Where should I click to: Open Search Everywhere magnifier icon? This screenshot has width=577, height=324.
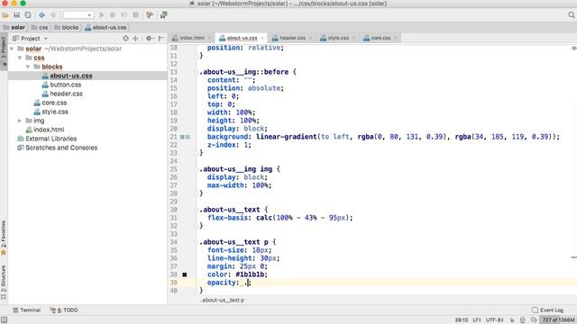pos(571,15)
